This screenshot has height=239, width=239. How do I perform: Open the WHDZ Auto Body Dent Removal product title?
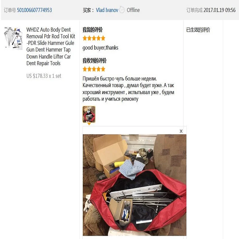pos(51,46)
